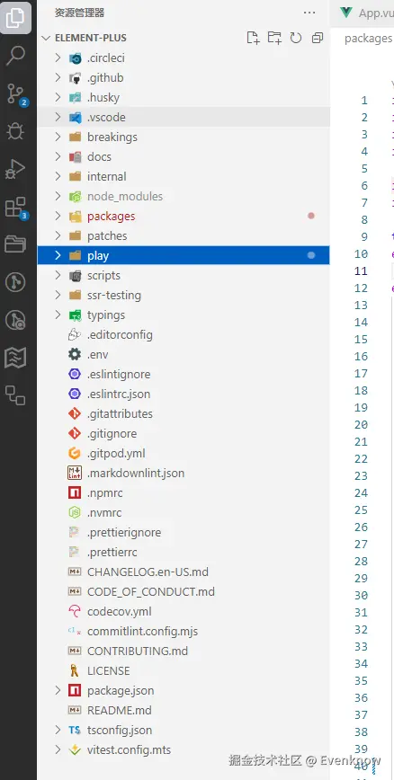This screenshot has height=780, width=394.
Task: Collapse all folders in explorer
Action: (x=318, y=38)
